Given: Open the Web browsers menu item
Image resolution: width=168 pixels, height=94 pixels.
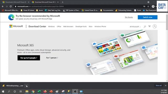Looking at the screenshot, I should 68,27.
